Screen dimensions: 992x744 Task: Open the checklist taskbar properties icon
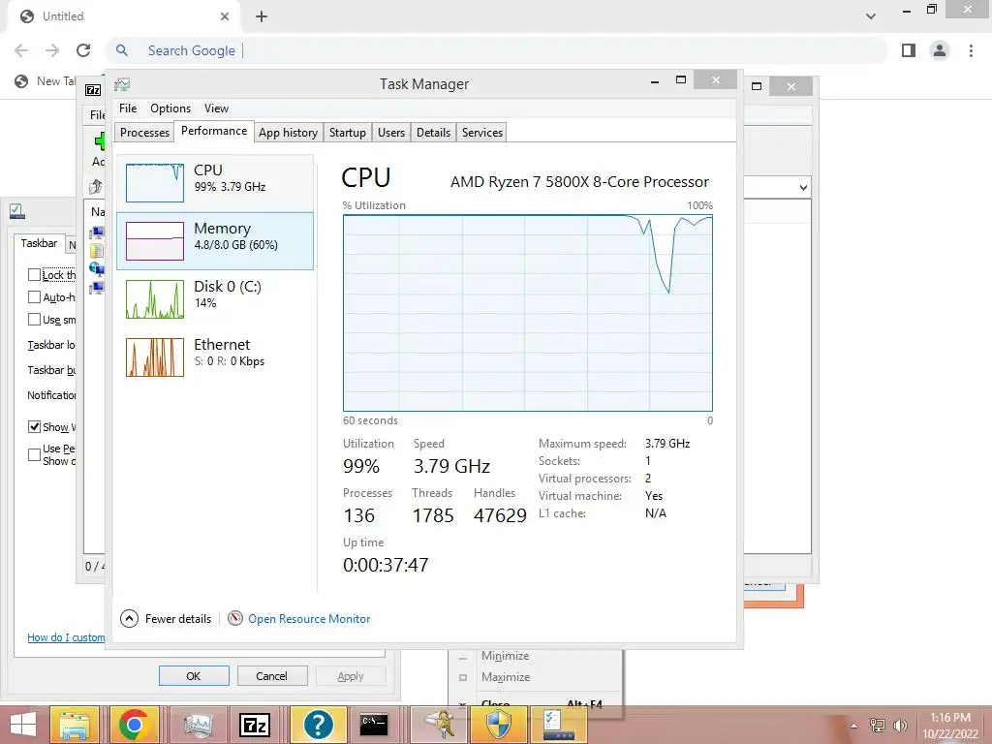[x=557, y=725]
